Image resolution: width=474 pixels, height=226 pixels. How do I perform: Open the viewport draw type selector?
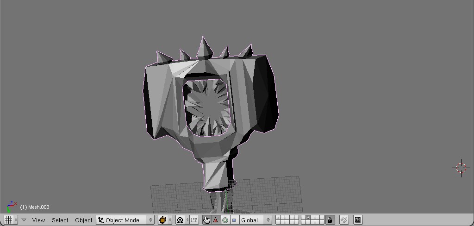[x=165, y=220]
